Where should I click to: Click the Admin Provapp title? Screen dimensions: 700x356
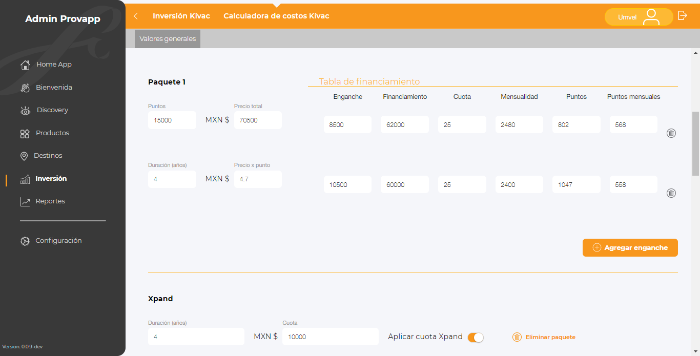click(x=63, y=19)
